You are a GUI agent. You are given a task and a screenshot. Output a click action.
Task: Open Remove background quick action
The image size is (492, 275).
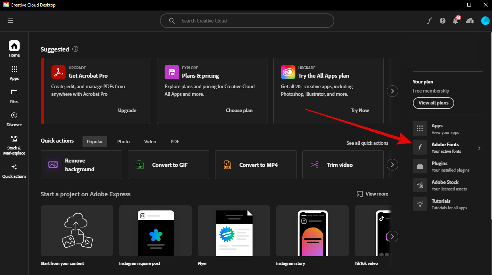(x=81, y=165)
